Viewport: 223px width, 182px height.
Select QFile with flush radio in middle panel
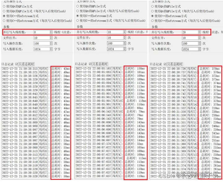78,11
